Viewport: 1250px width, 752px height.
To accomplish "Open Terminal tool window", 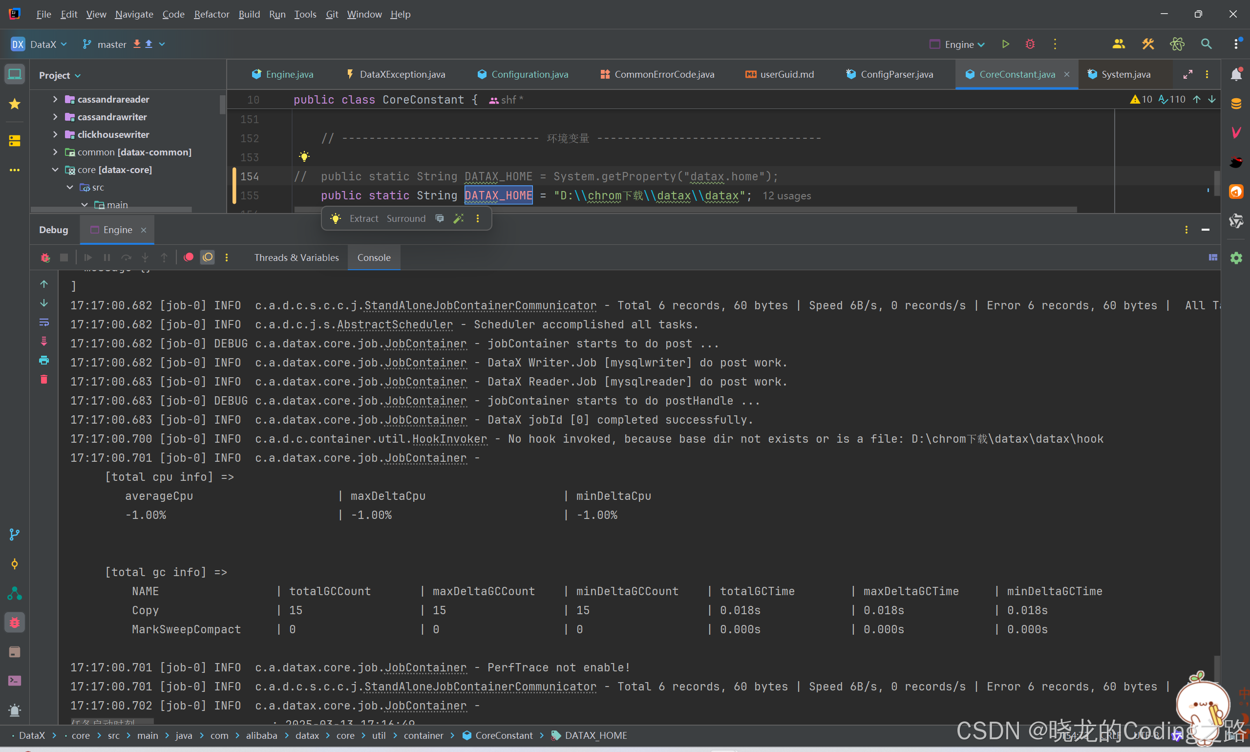I will tap(15, 681).
